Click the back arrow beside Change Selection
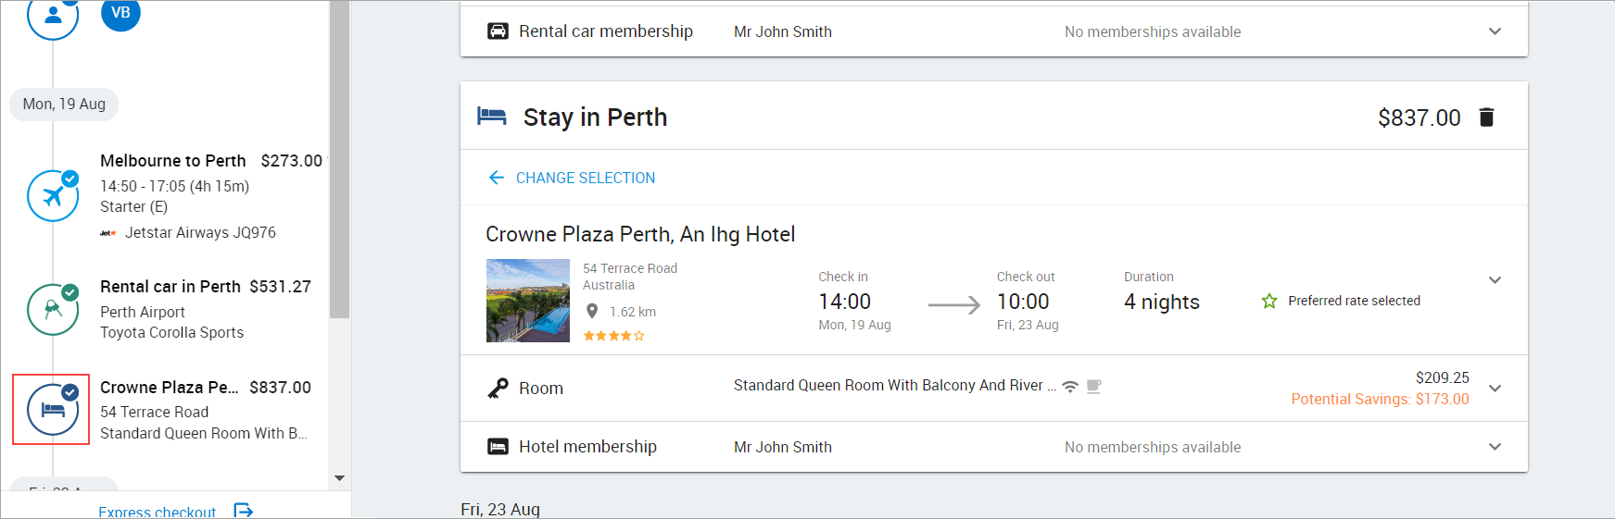This screenshot has width=1615, height=519. coord(497,178)
